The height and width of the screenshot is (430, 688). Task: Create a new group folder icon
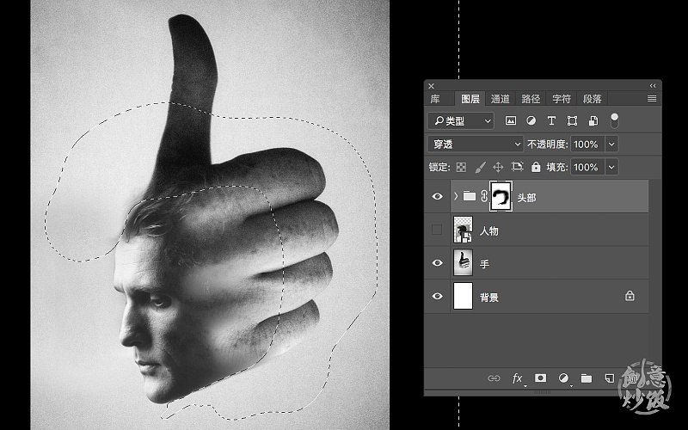(x=586, y=378)
